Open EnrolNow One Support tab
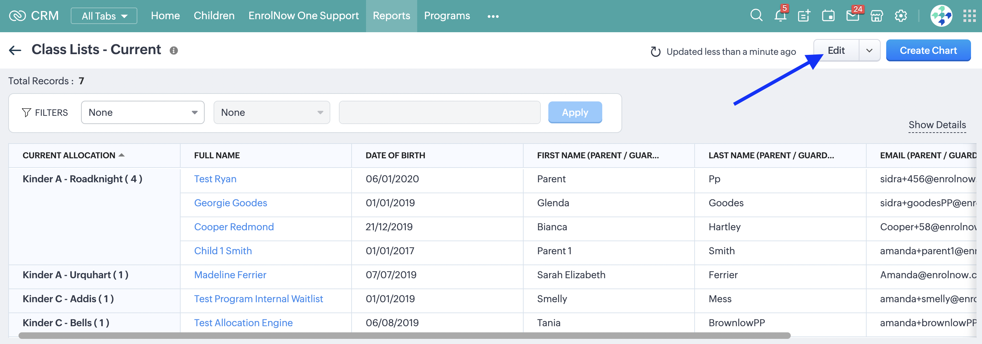 (x=304, y=16)
